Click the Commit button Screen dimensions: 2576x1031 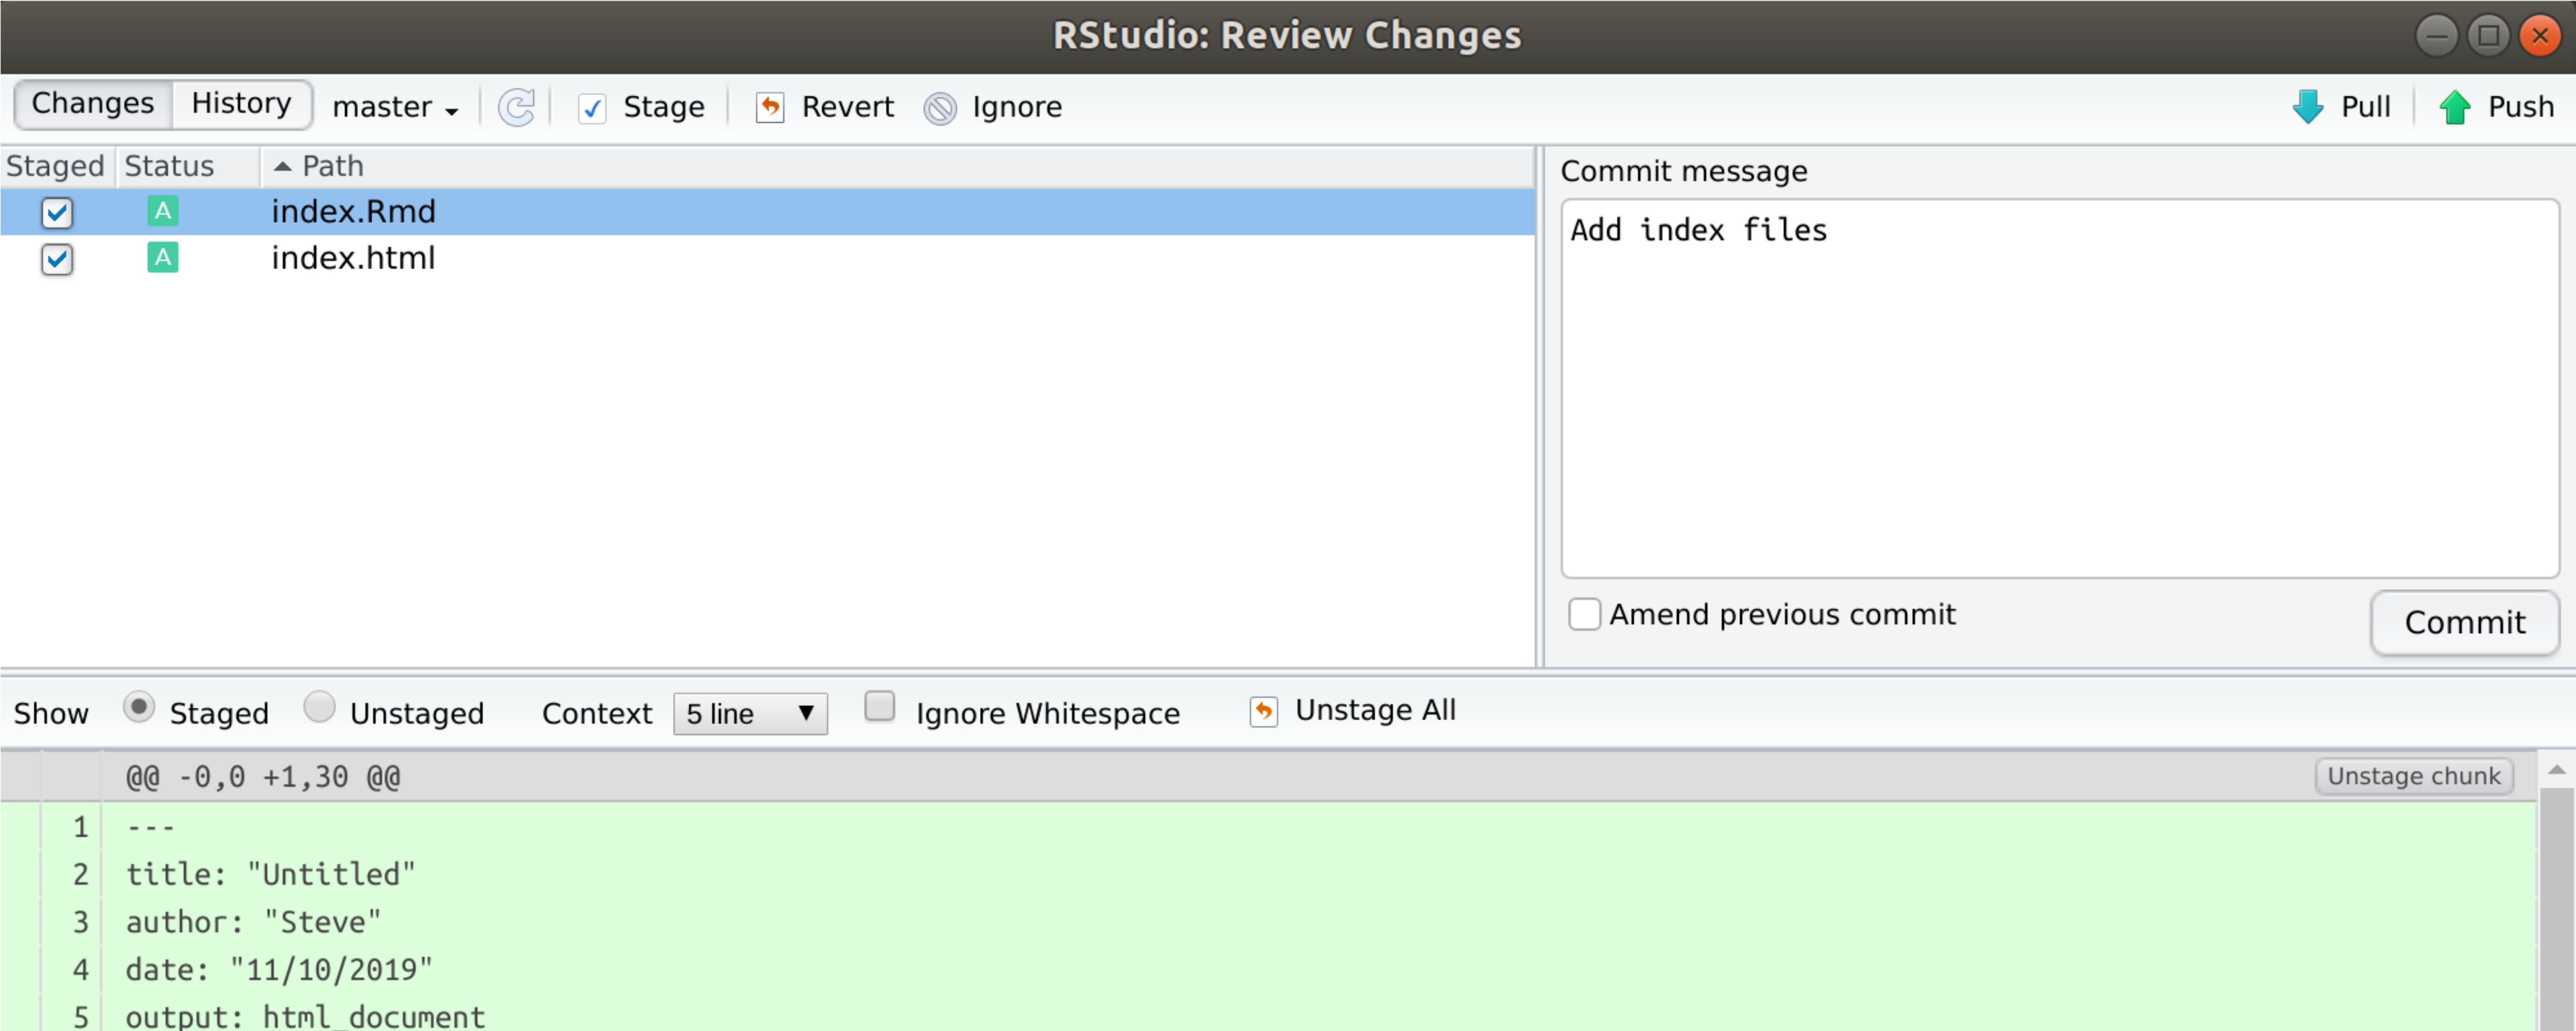pyautogui.click(x=2465, y=623)
